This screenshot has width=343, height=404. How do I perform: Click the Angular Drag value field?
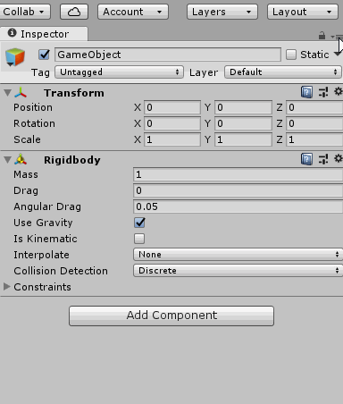238,206
